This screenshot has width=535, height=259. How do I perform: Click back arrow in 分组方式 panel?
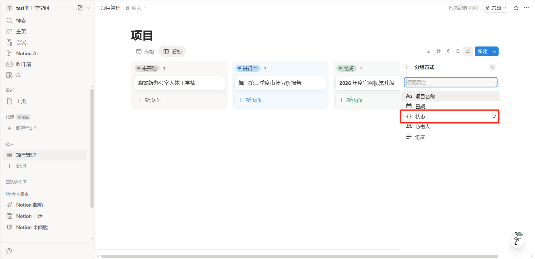click(x=408, y=67)
